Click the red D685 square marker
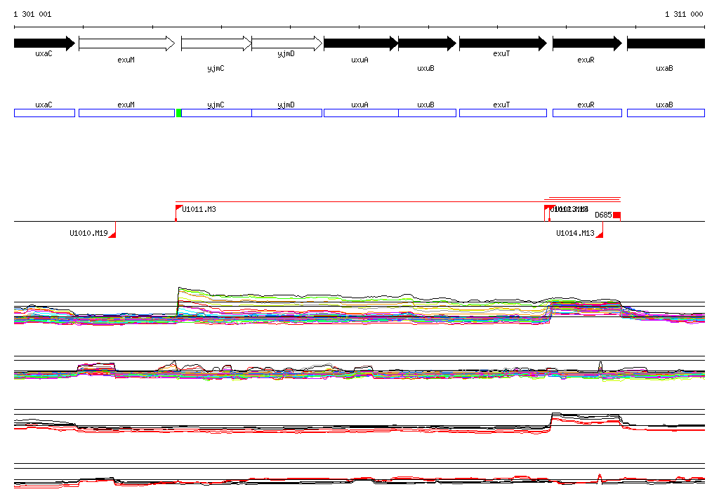719x501 pixels. pos(616,215)
